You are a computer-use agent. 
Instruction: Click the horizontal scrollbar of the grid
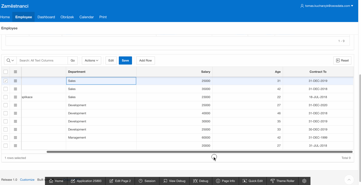pos(199,152)
